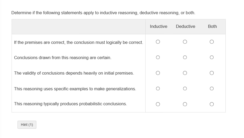Click the Deductive column header
Viewport: 244px width, 138px height.
pyautogui.click(x=186, y=26)
